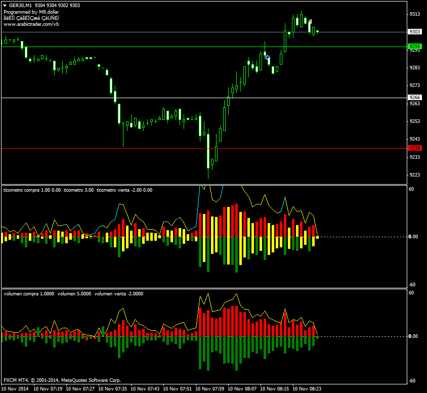Open the GER30,M1 chart dropdown triangle
This screenshot has height=393, width=427.
(5, 5)
